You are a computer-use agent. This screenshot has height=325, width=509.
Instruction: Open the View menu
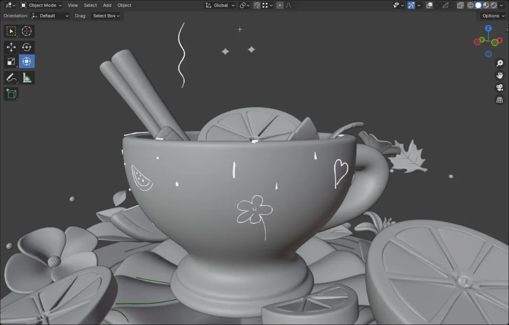click(x=73, y=5)
